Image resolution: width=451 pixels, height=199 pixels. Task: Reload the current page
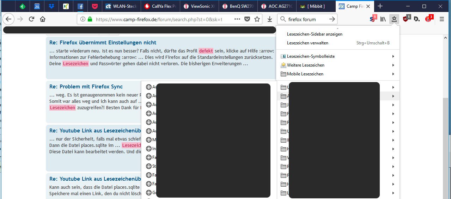(31, 19)
